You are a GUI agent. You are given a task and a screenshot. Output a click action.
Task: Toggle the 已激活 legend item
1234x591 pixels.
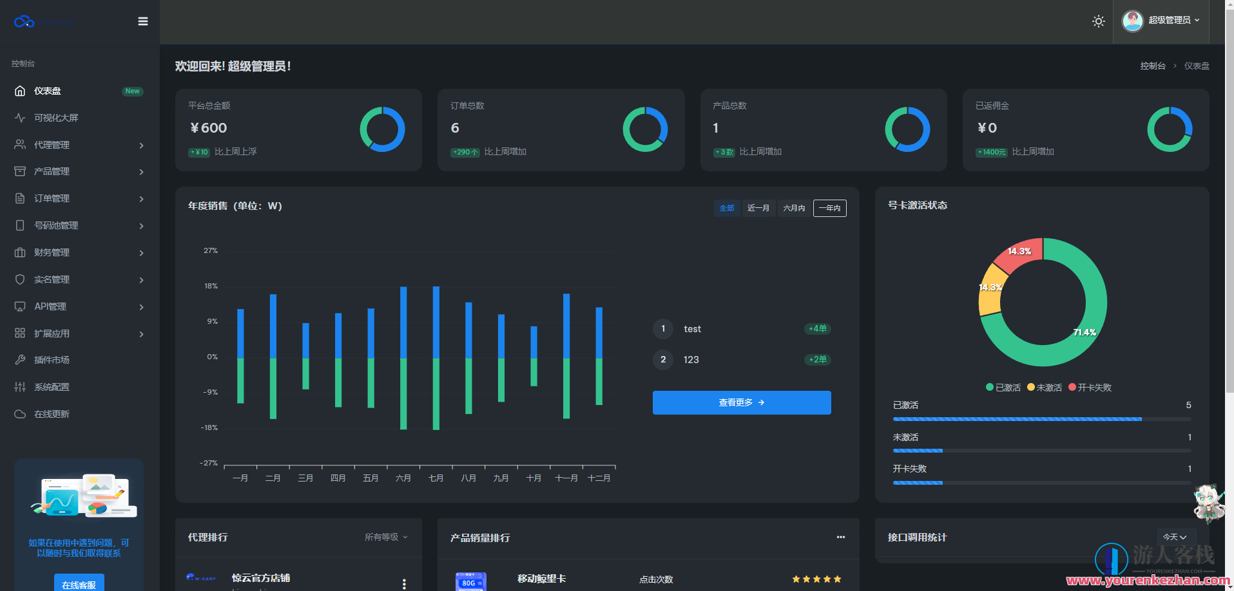(x=1003, y=388)
